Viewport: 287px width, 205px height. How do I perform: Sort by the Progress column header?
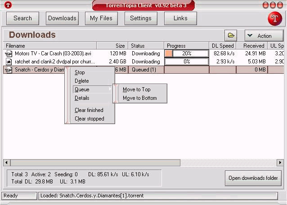(187, 46)
